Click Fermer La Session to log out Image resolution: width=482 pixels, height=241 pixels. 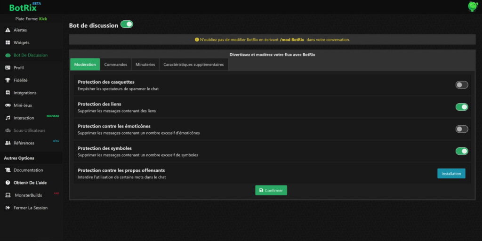pyautogui.click(x=31, y=208)
